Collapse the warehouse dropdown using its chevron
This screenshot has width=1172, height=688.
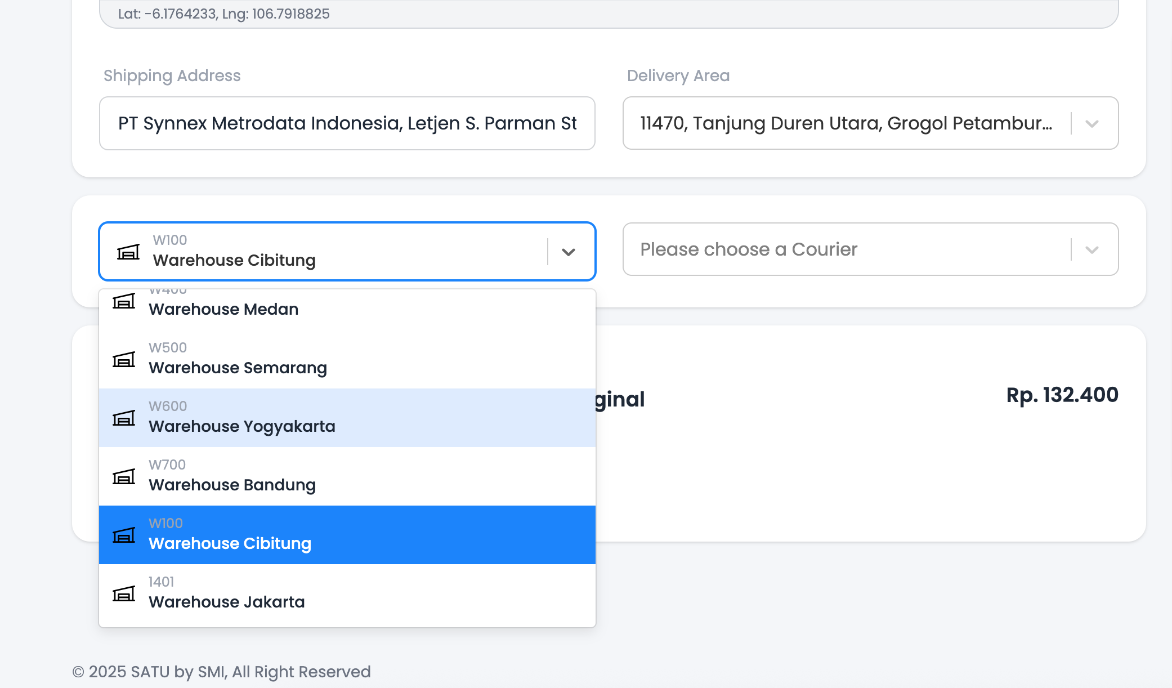[569, 252]
